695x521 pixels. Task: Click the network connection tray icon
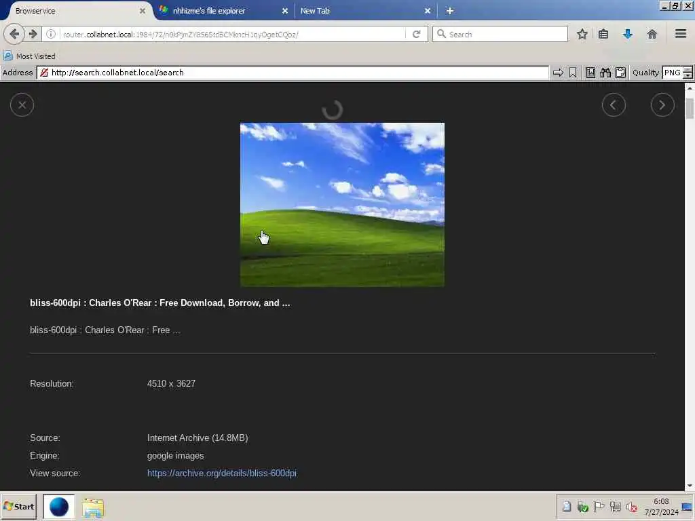615,506
